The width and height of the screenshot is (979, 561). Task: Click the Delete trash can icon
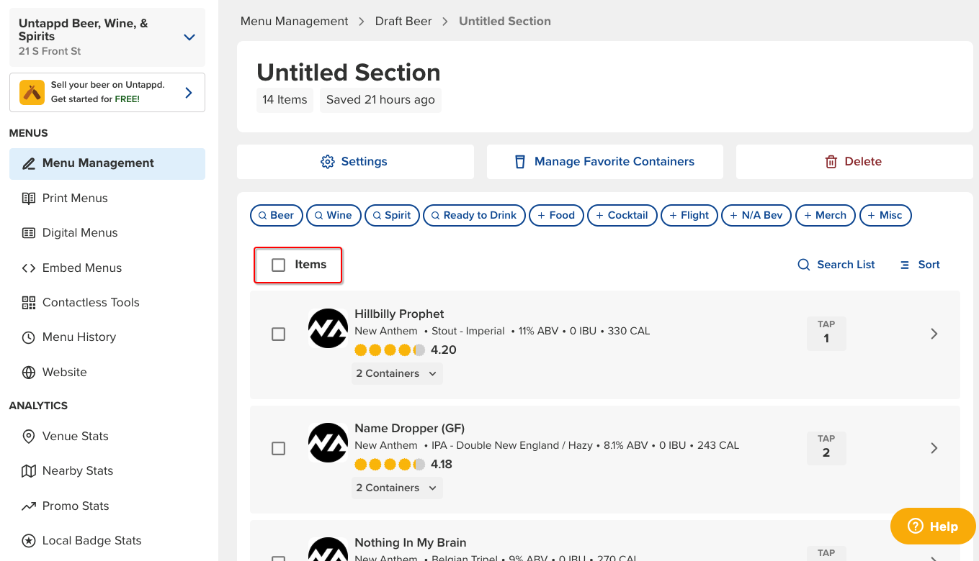point(831,162)
